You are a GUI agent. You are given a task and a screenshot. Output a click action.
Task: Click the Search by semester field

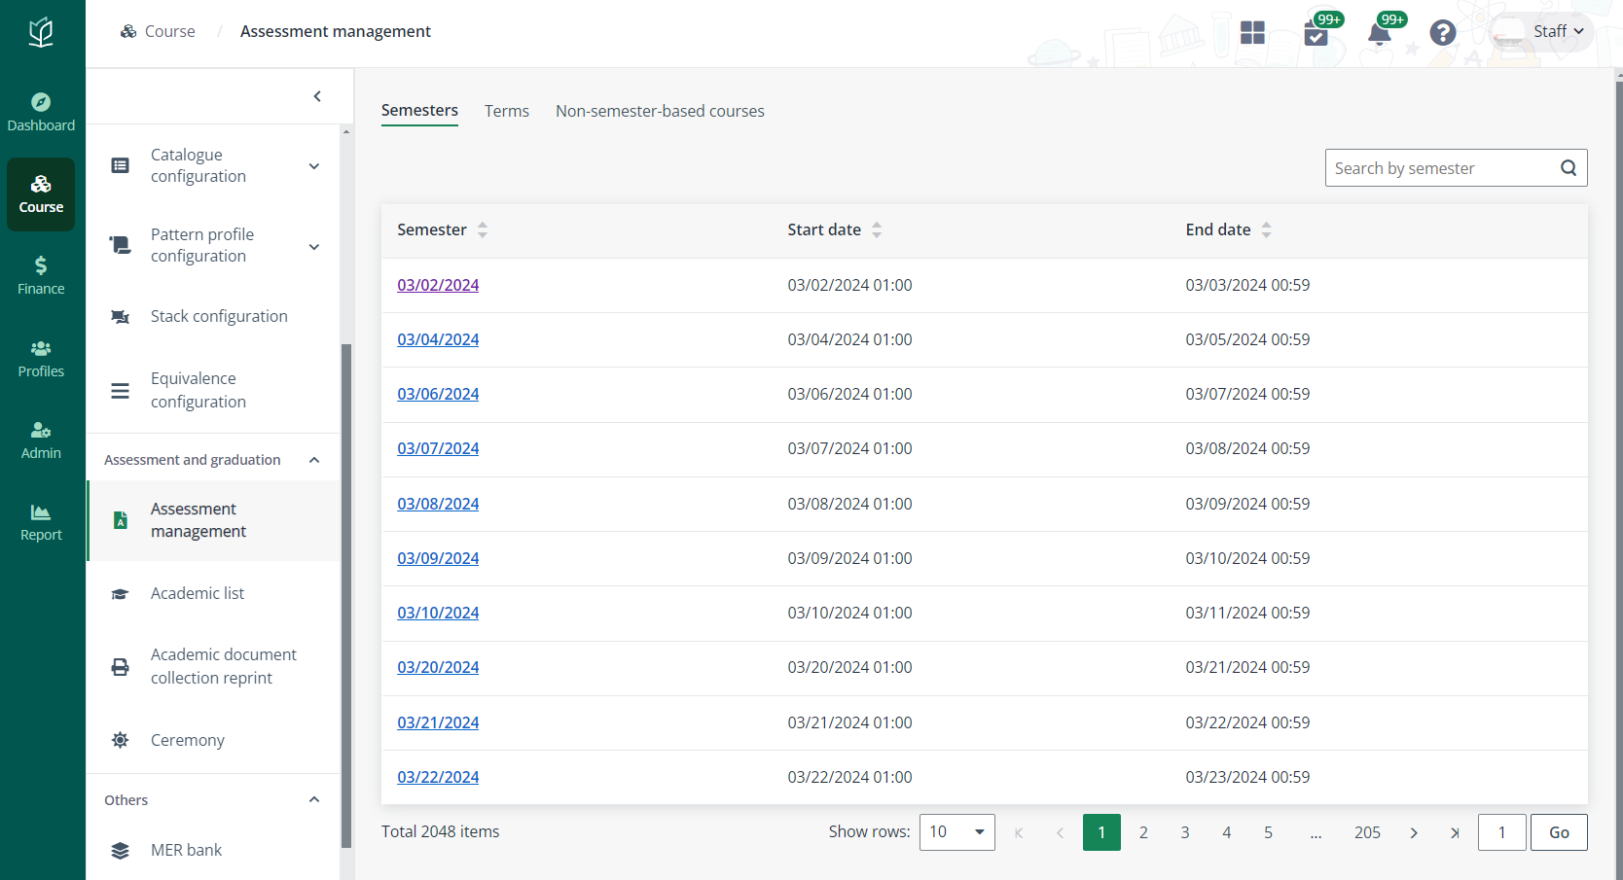pyautogui.click(x=1456, y=167)
